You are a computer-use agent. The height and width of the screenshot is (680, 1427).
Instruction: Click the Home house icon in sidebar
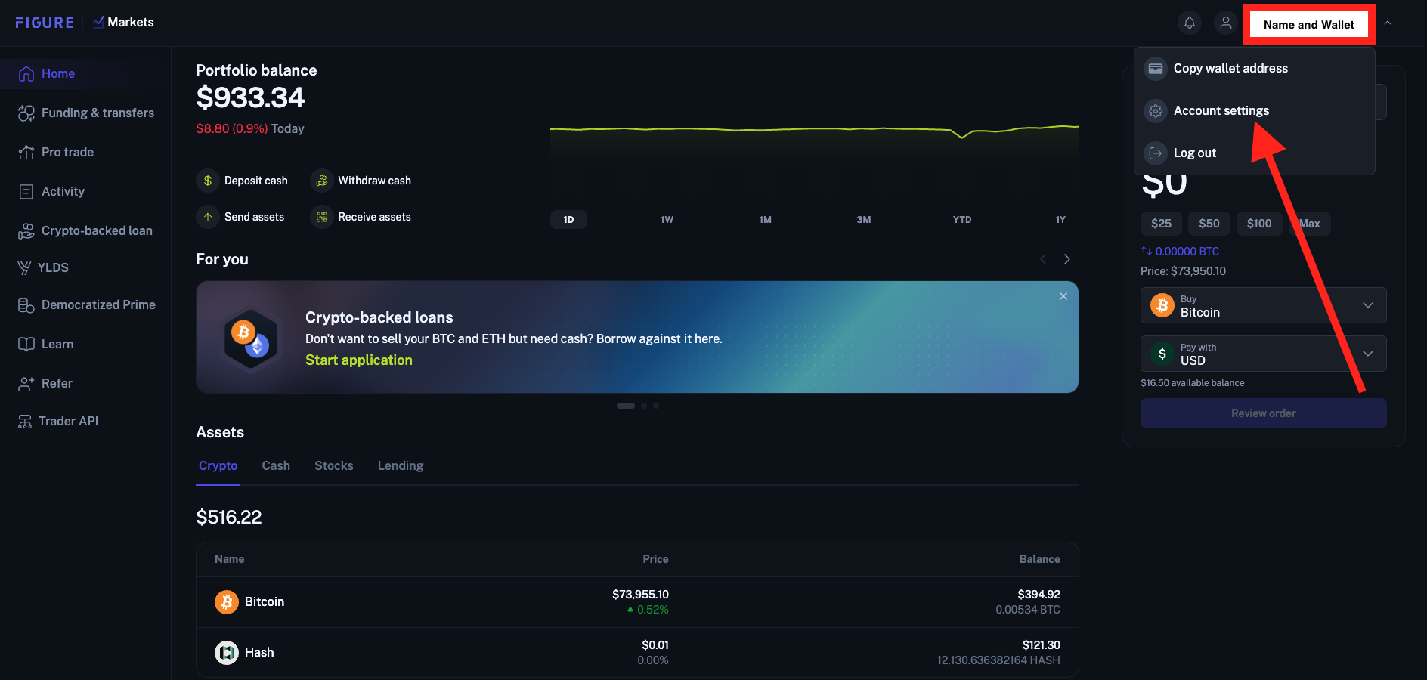(26, 73)
